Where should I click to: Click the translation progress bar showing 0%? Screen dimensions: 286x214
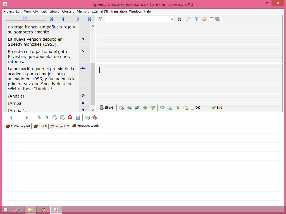pyautogui.click(x=25, y=19)
